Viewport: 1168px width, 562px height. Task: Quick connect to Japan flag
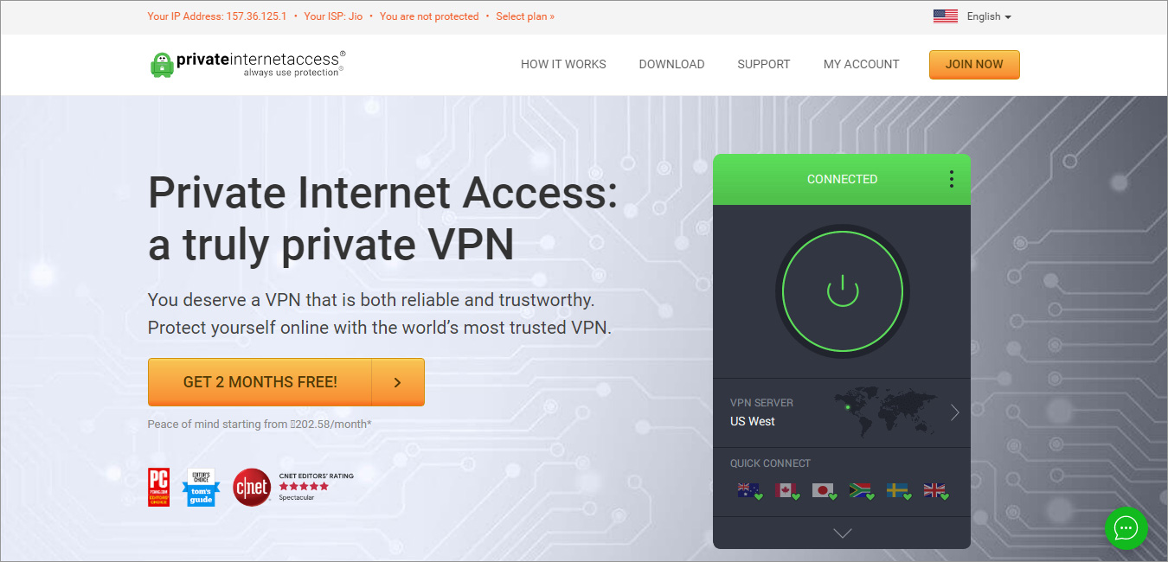(823, 491)
